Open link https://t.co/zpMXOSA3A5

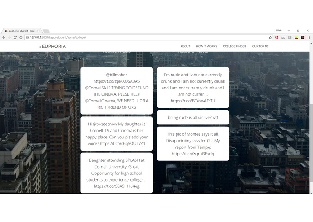[116, 81]
